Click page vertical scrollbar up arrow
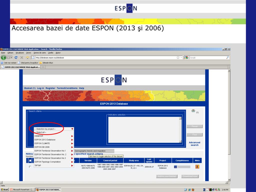Viewport: 256px width, 192px height. (x=229, y=71)
